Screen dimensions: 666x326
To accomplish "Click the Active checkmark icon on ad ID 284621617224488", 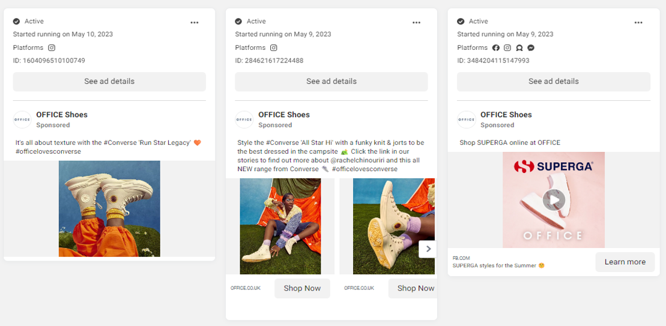I will [238, 21].
